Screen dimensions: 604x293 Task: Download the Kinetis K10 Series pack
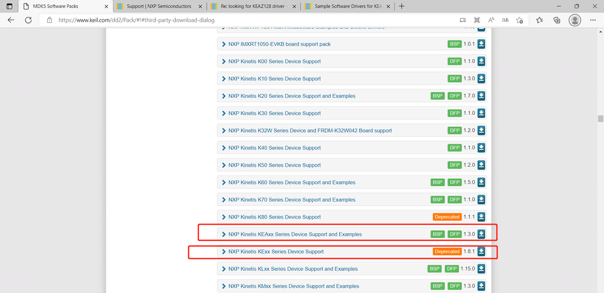pyautogui.click(x=481, y=79)
